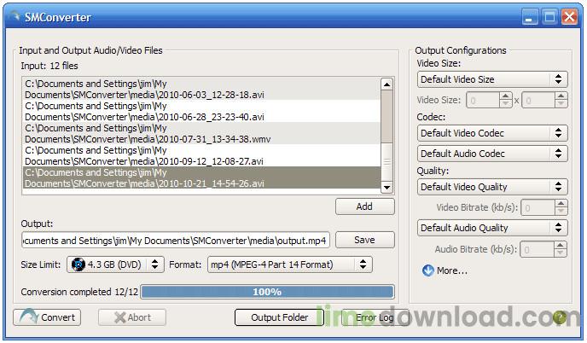Click the blue More... arrow icon
The image size is (587, 343).
tap(428, 270)
